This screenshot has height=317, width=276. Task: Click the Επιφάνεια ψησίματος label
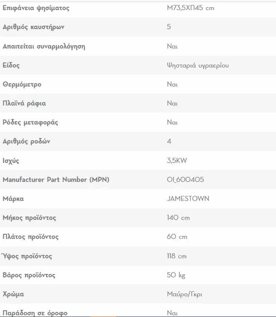(36, 8)
